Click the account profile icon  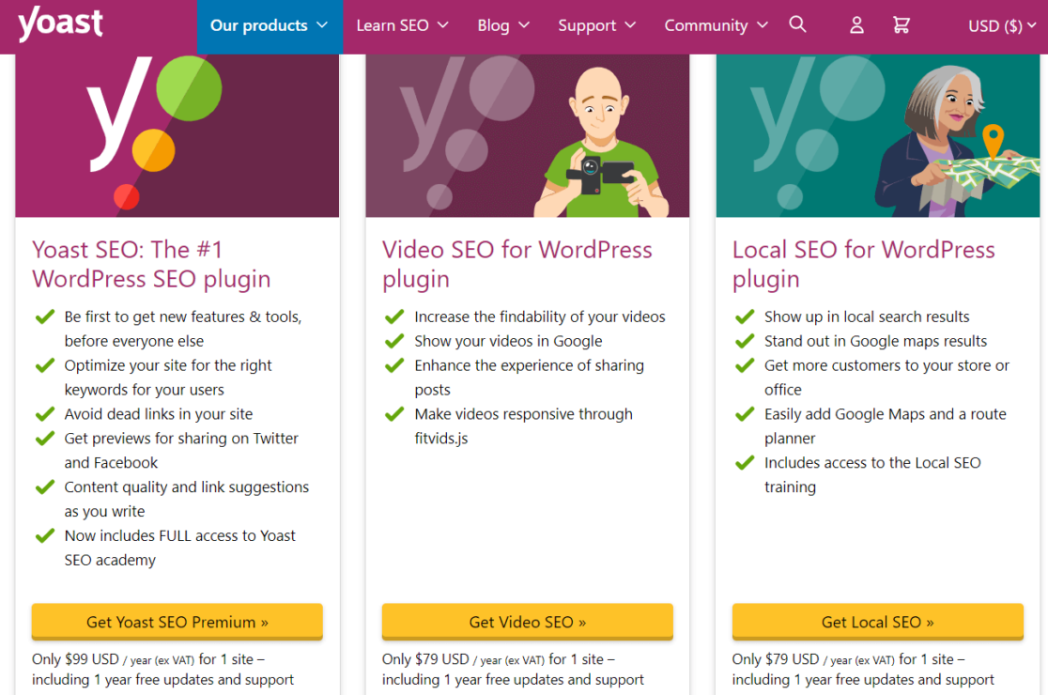coord(855,25)
